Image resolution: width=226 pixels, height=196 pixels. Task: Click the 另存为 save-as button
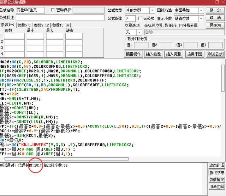pos(215,25)
